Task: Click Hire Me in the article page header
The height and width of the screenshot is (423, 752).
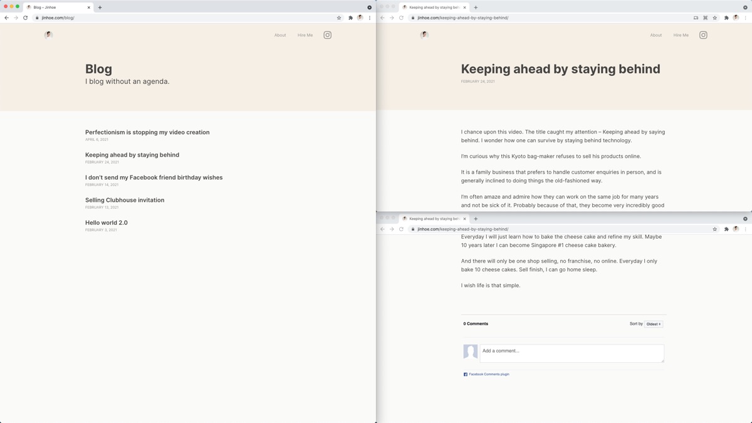Action: pyautogui.click(x=681, y=35)
